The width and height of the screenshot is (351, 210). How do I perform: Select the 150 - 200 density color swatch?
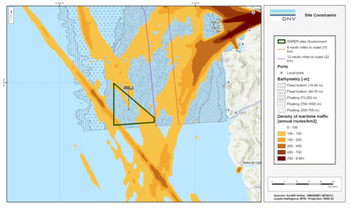[281, 140]
